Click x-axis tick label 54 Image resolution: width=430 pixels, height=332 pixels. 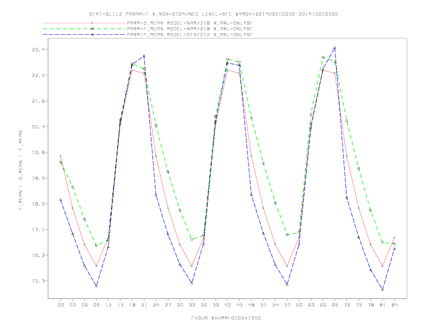[x=275, y=305]
